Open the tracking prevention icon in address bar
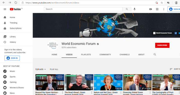The height and width of the screenshot is (95, 180). point(156,3)
